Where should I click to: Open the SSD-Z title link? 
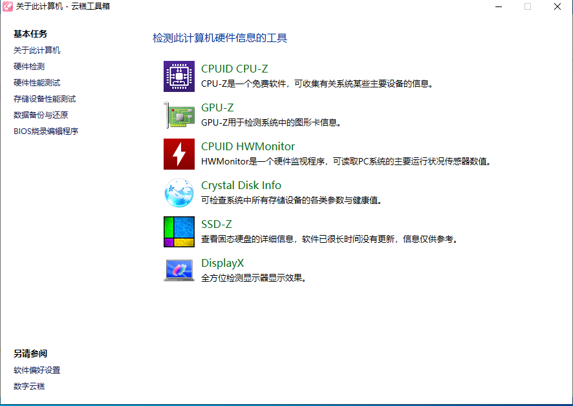click(217, 224)
